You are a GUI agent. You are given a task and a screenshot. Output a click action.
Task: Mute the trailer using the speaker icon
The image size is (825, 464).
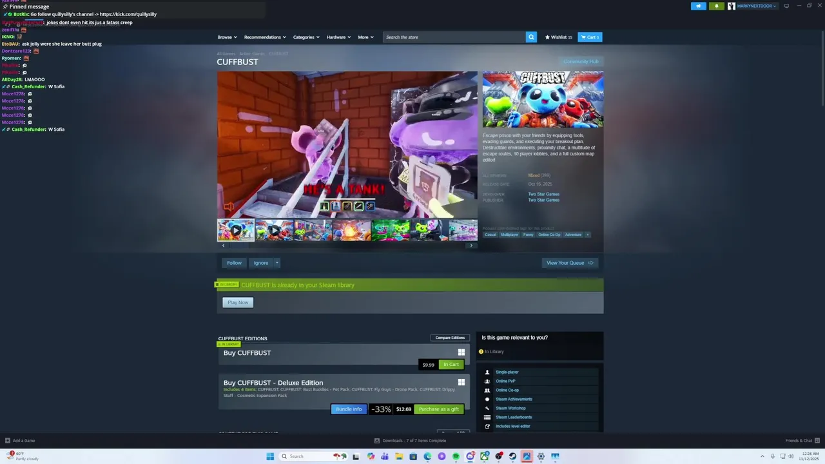pyautogui.click(x=228, y=207)
